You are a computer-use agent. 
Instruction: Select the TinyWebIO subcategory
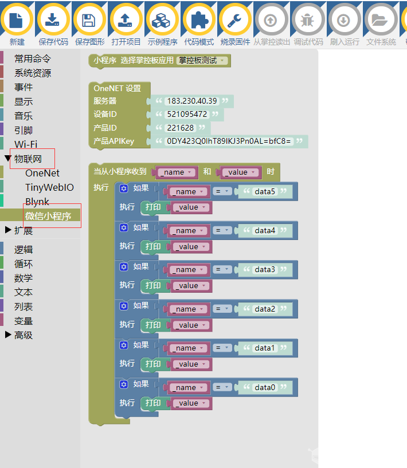(x=49, y=187)
